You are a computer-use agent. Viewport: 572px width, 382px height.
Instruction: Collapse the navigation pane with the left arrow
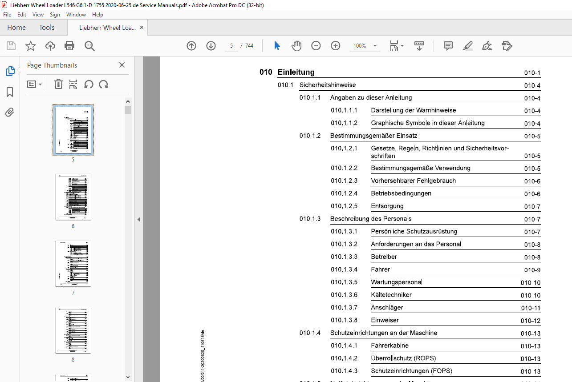[x=139, y=219]
